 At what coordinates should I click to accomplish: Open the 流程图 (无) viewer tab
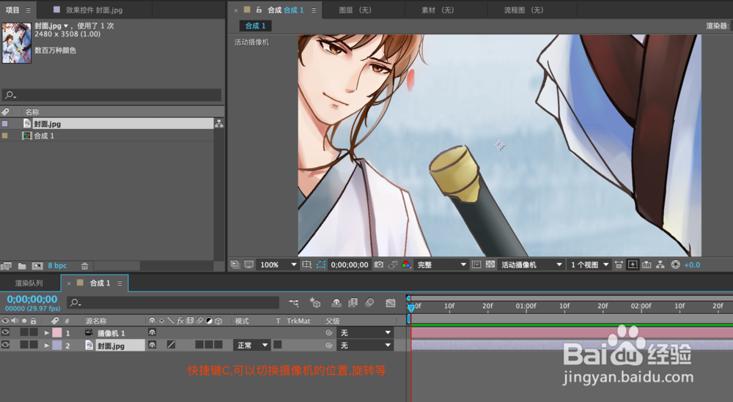point(523,10)
